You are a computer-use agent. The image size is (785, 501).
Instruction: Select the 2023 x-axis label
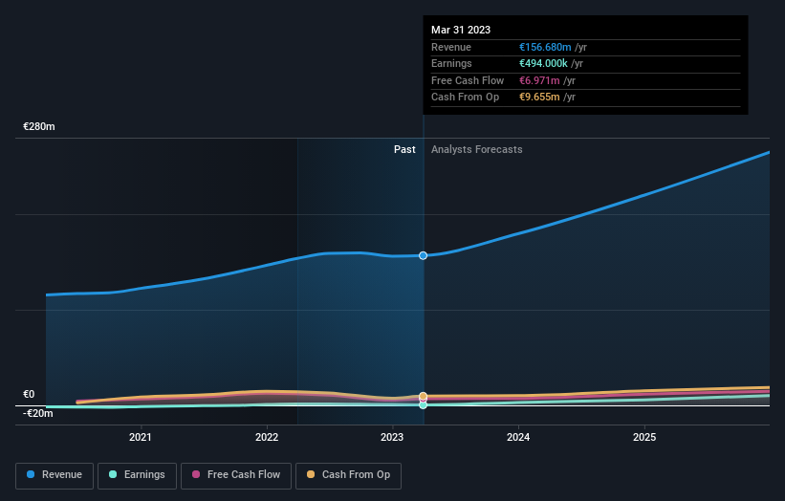tap(392, 437)
